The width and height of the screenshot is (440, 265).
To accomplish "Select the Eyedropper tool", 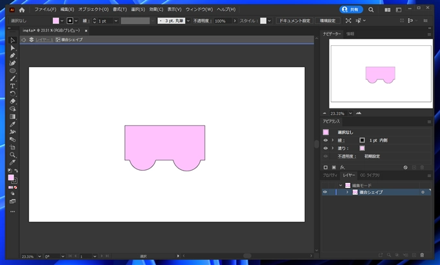I will point(12,124).
